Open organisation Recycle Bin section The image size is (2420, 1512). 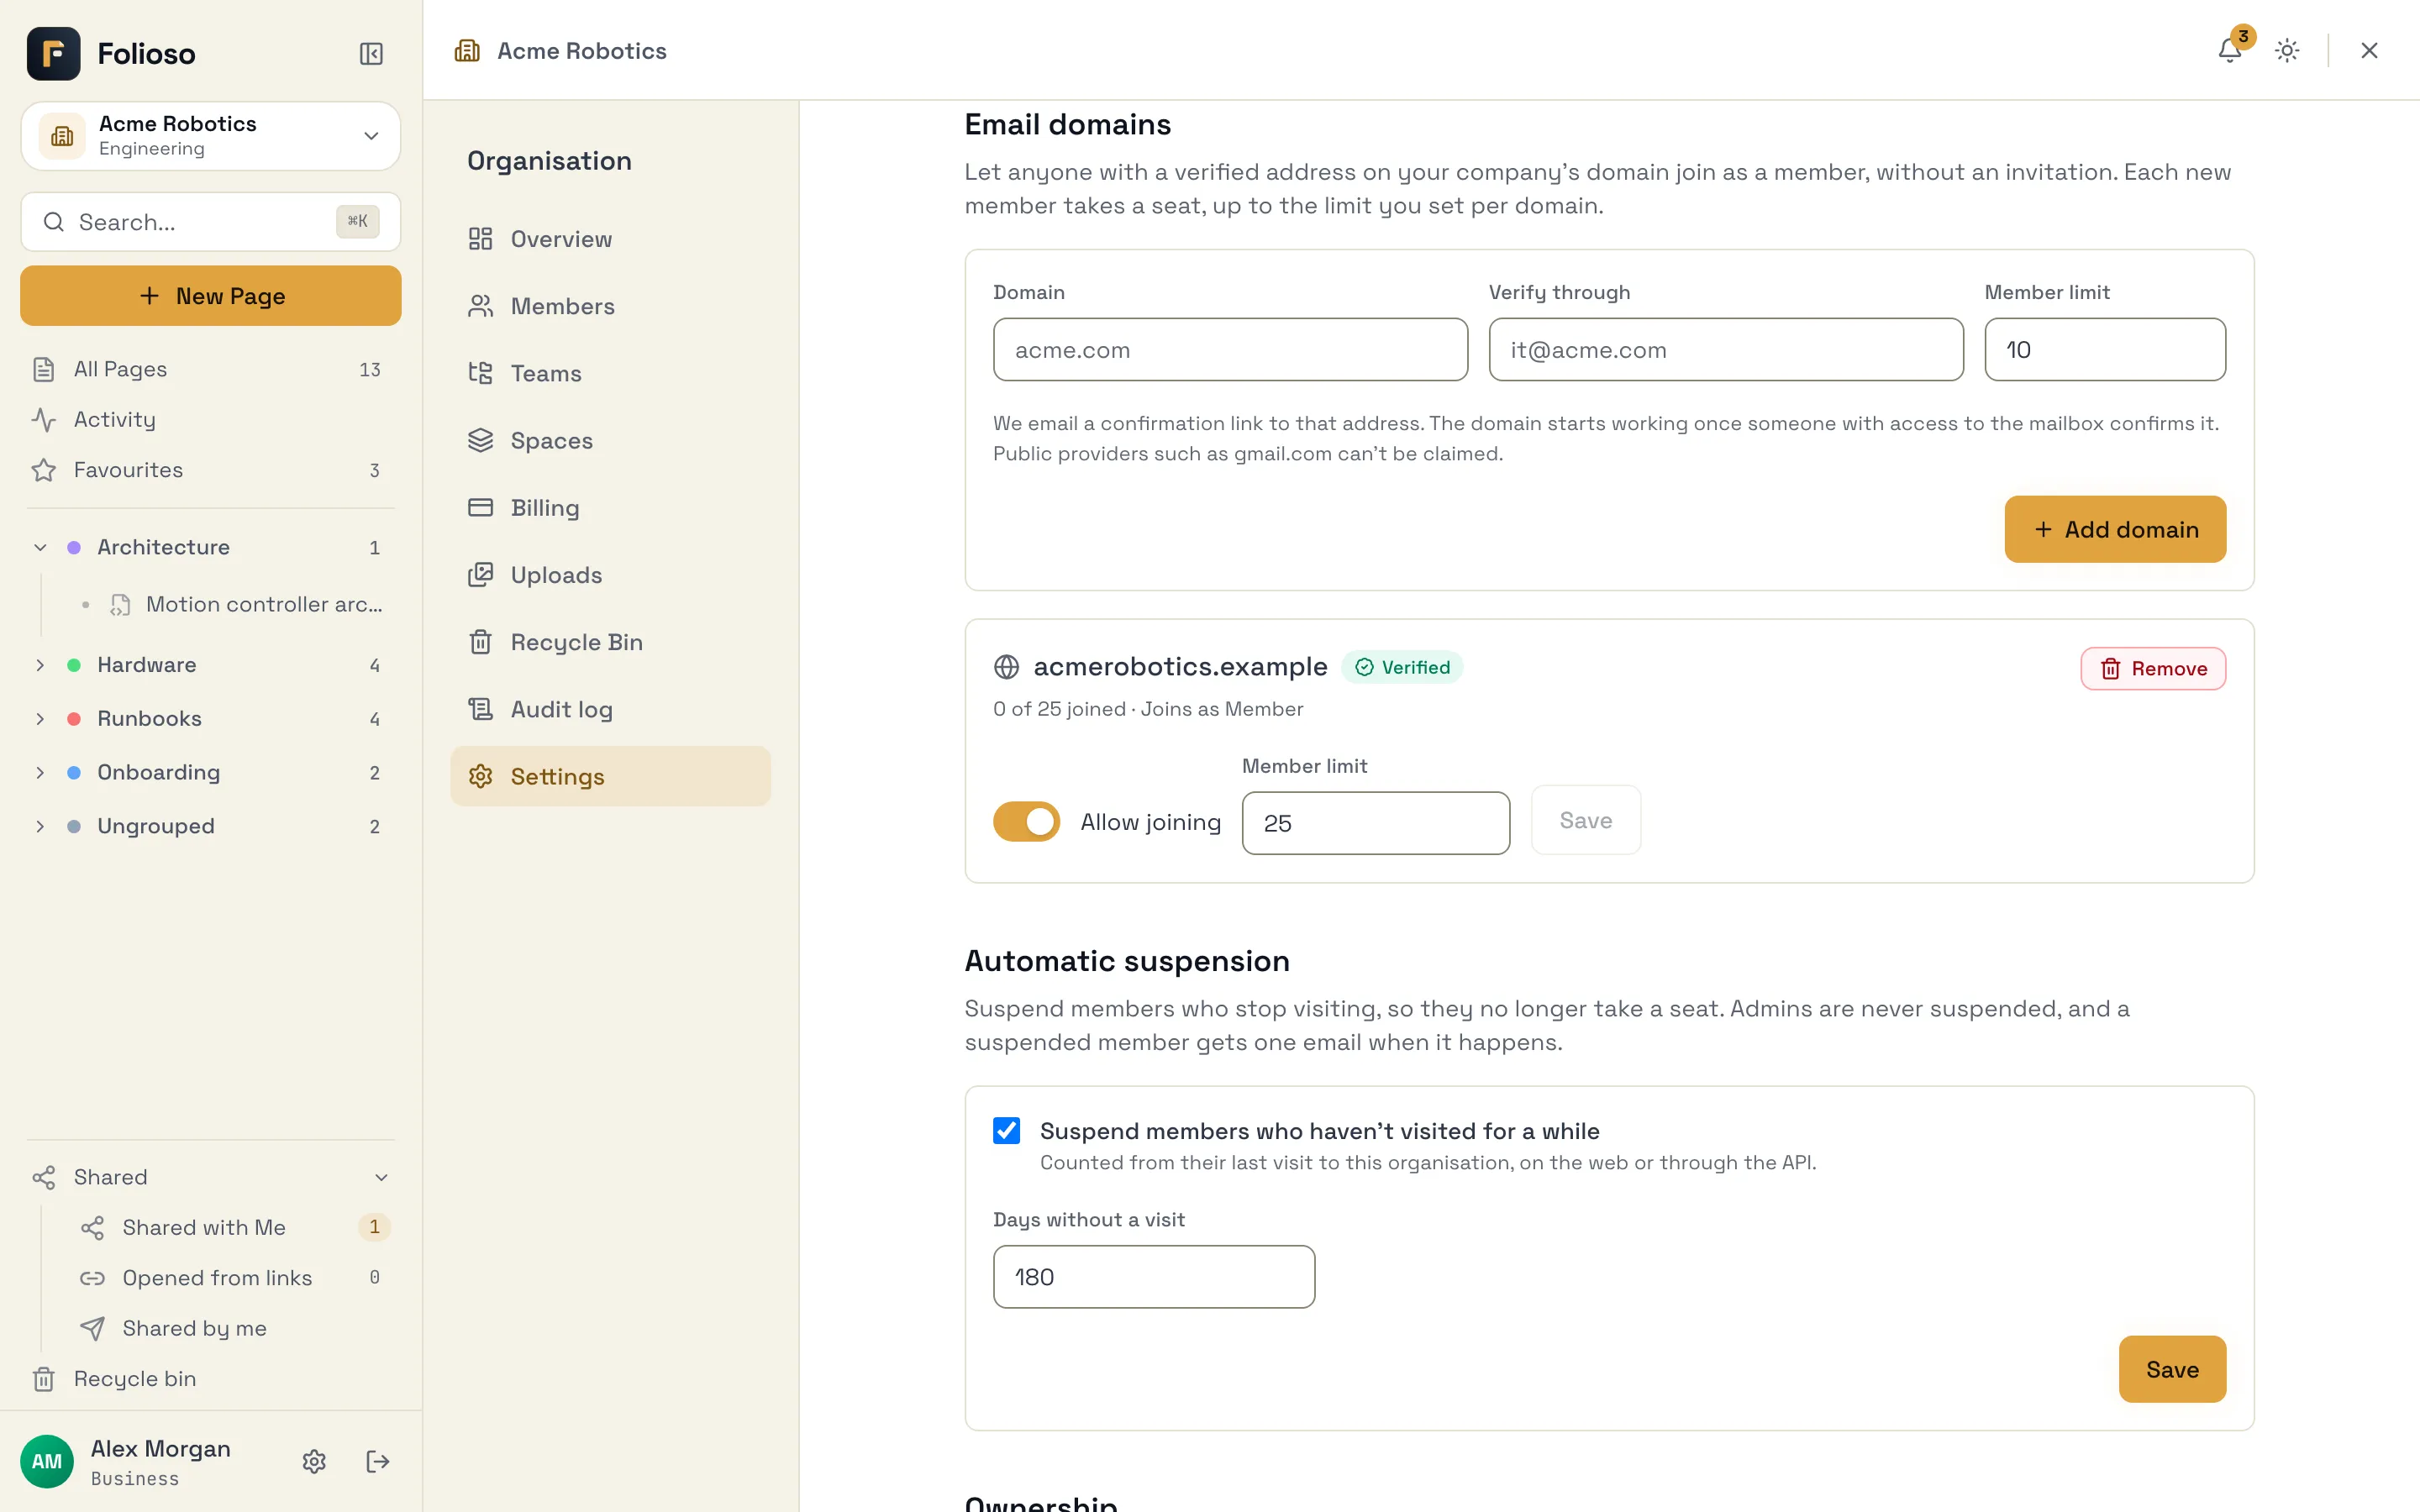(x=610, y=642)
